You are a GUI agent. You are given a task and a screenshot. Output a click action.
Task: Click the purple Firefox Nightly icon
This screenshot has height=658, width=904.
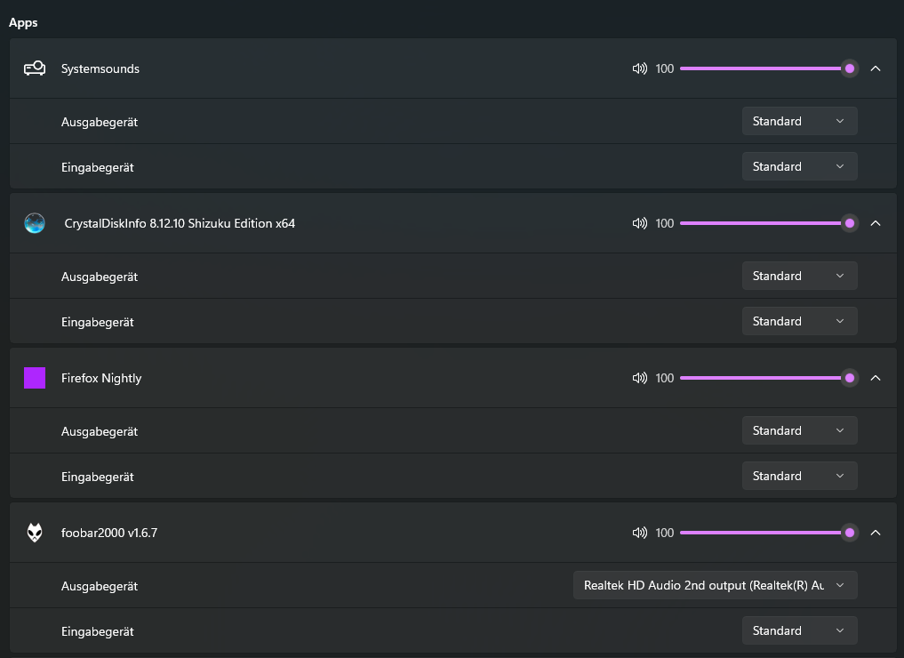point(35,378)
